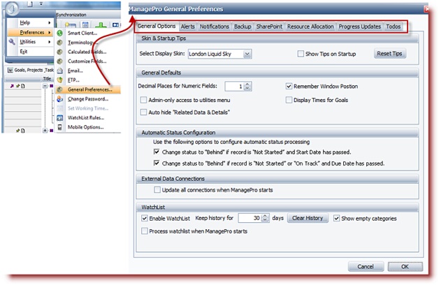Viewport: 439px width, 285px height.
Task: Switch to the Progress Updates tab
Action: click(x=360, y=27)
